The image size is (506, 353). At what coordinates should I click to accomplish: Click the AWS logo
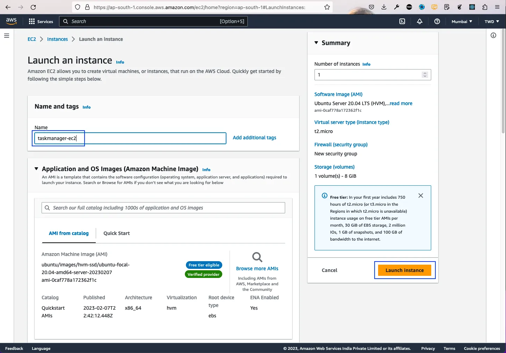pyautogui.click(x=11, y=21)
